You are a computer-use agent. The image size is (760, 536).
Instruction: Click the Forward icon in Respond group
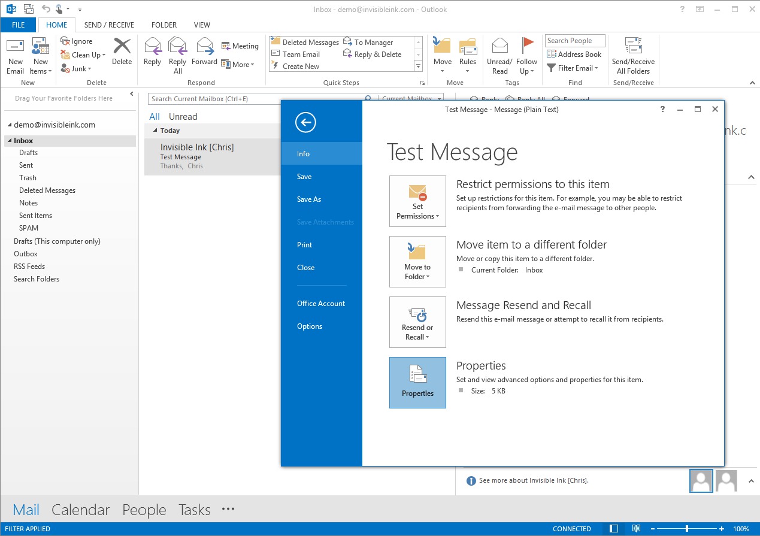pos(204,52)
